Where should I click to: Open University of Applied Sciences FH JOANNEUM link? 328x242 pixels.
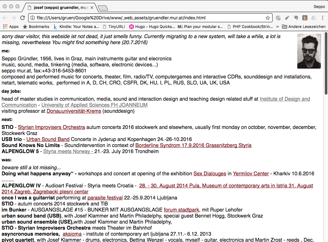pos(94,105)
